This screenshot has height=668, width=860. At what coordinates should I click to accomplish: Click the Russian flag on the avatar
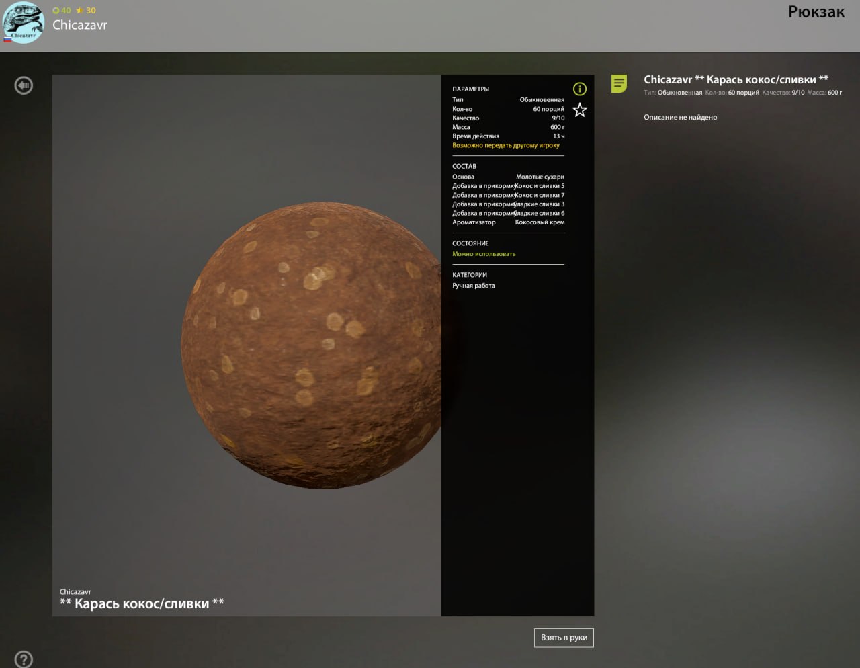pos(7,40)
